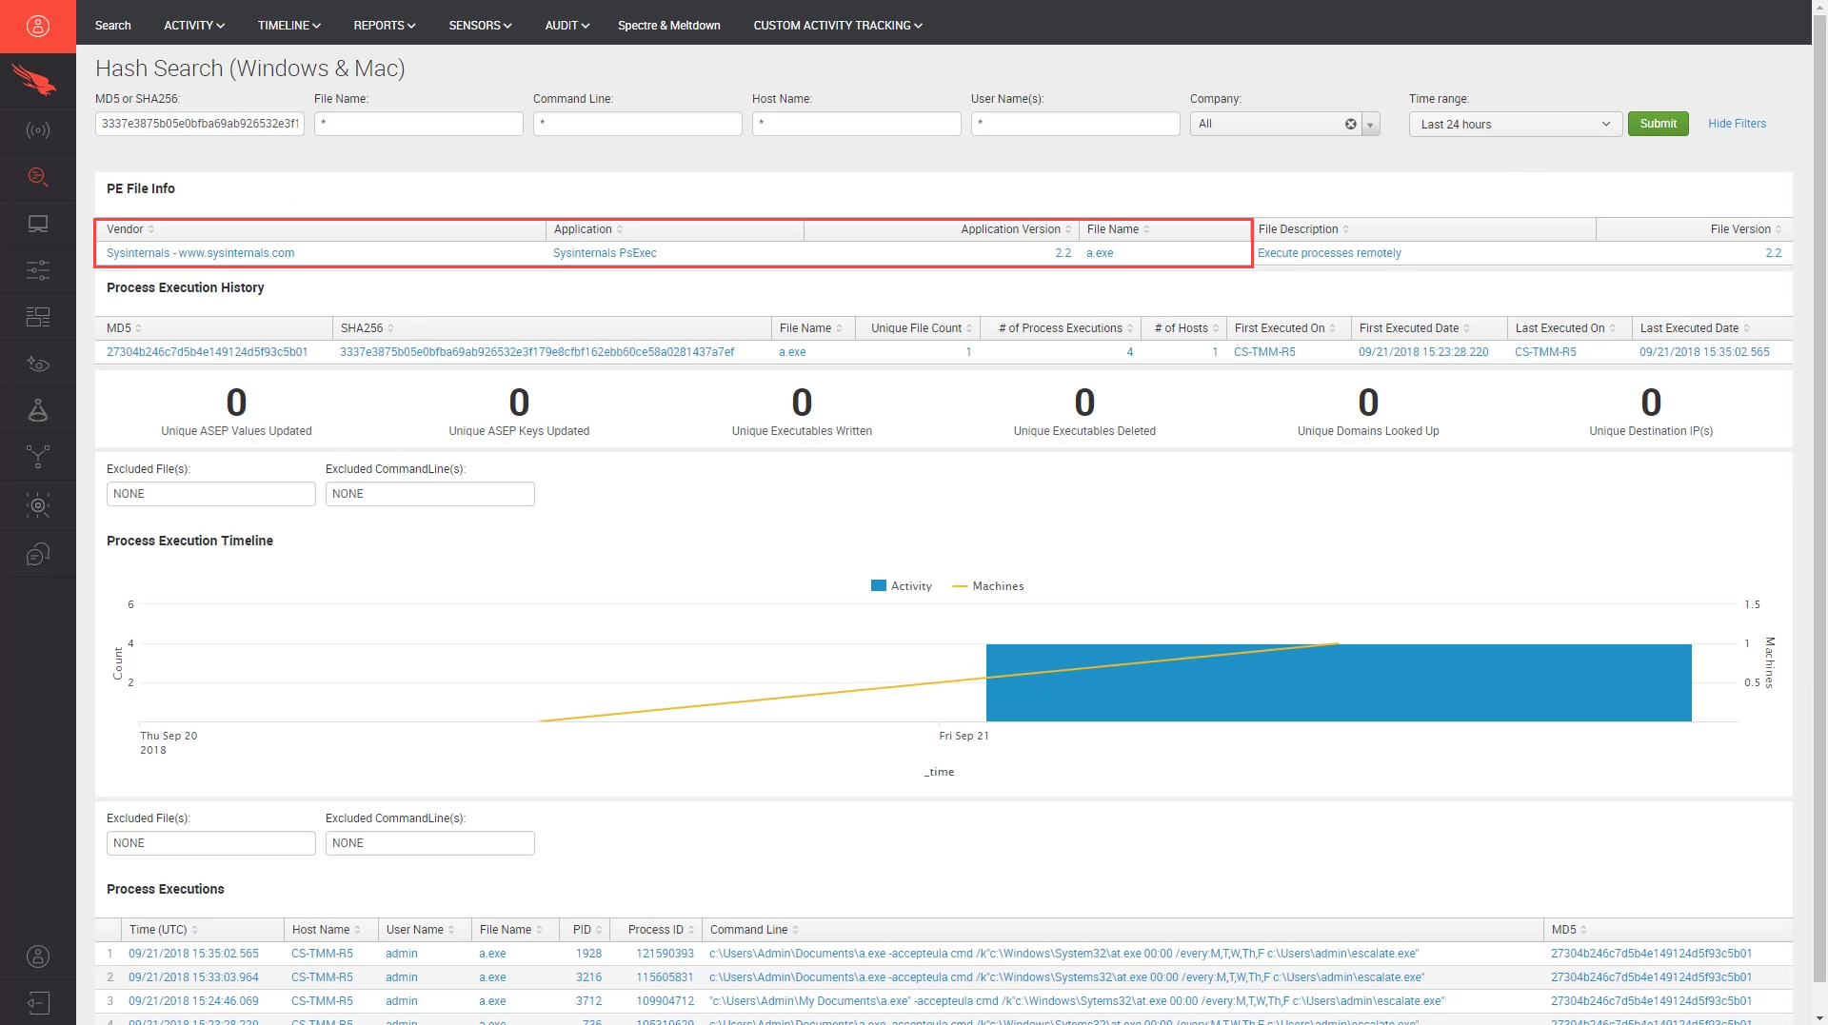The image size is (1828, 1025).
Task: Clear the Company field with the X icon
Action: coord(1350,124)
